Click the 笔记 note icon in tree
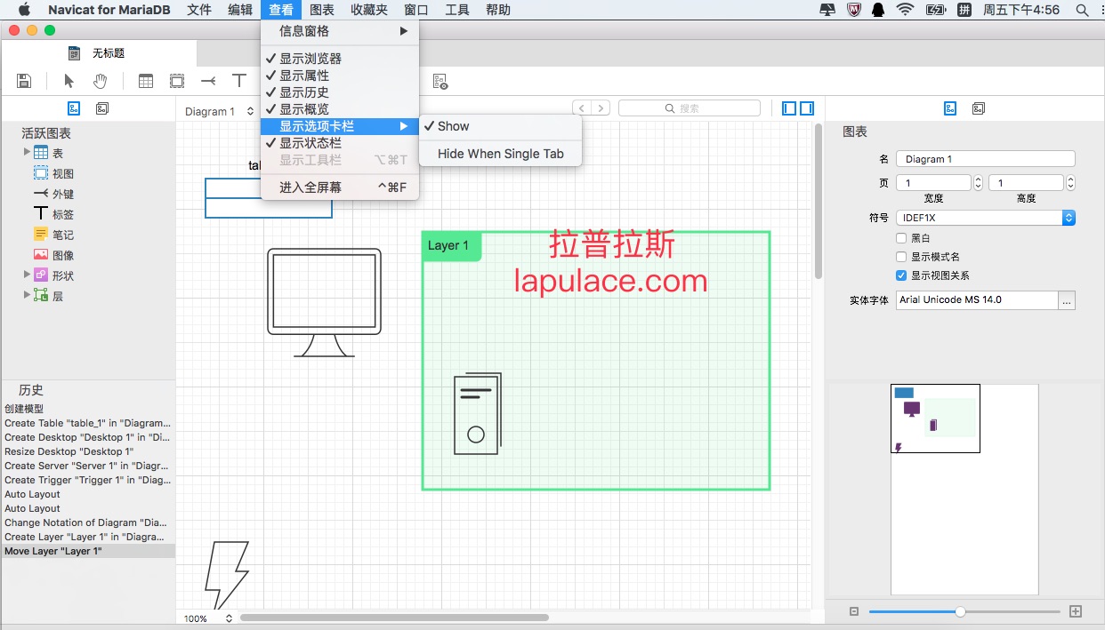 41,235
